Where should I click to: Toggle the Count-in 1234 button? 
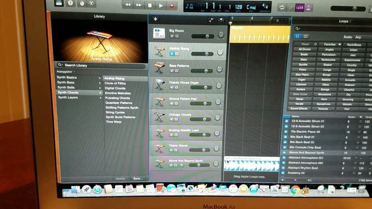pyautogui.click(x=300, y=8)
